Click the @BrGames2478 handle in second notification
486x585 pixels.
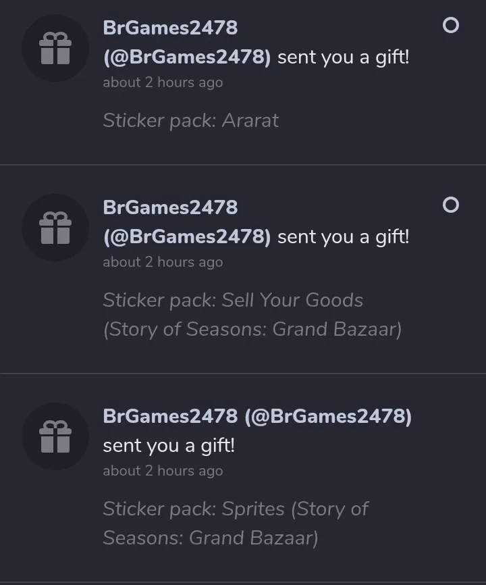click(x=187, y=237)
